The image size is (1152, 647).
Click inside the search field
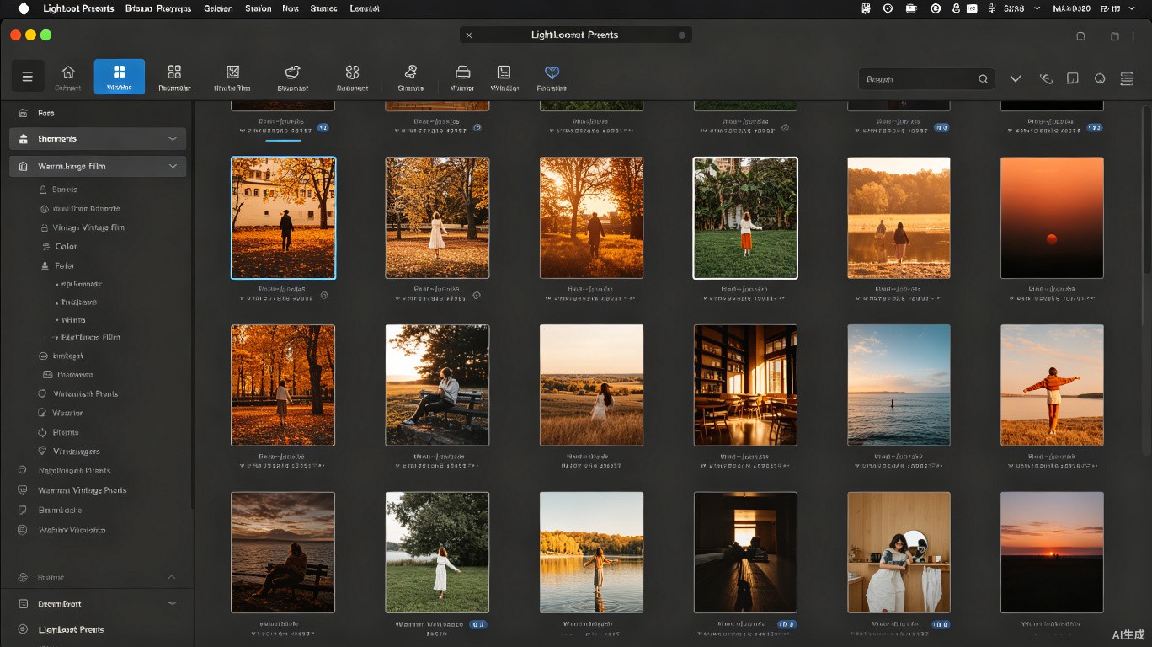coord(926,78)
